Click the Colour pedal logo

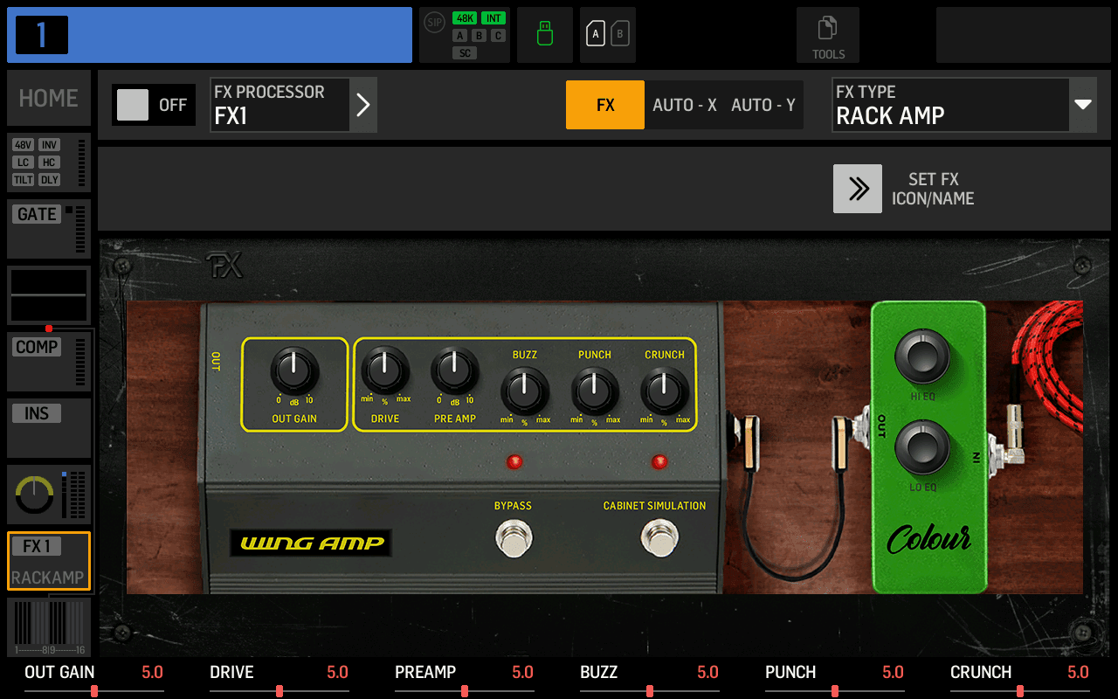pos(929,538)
